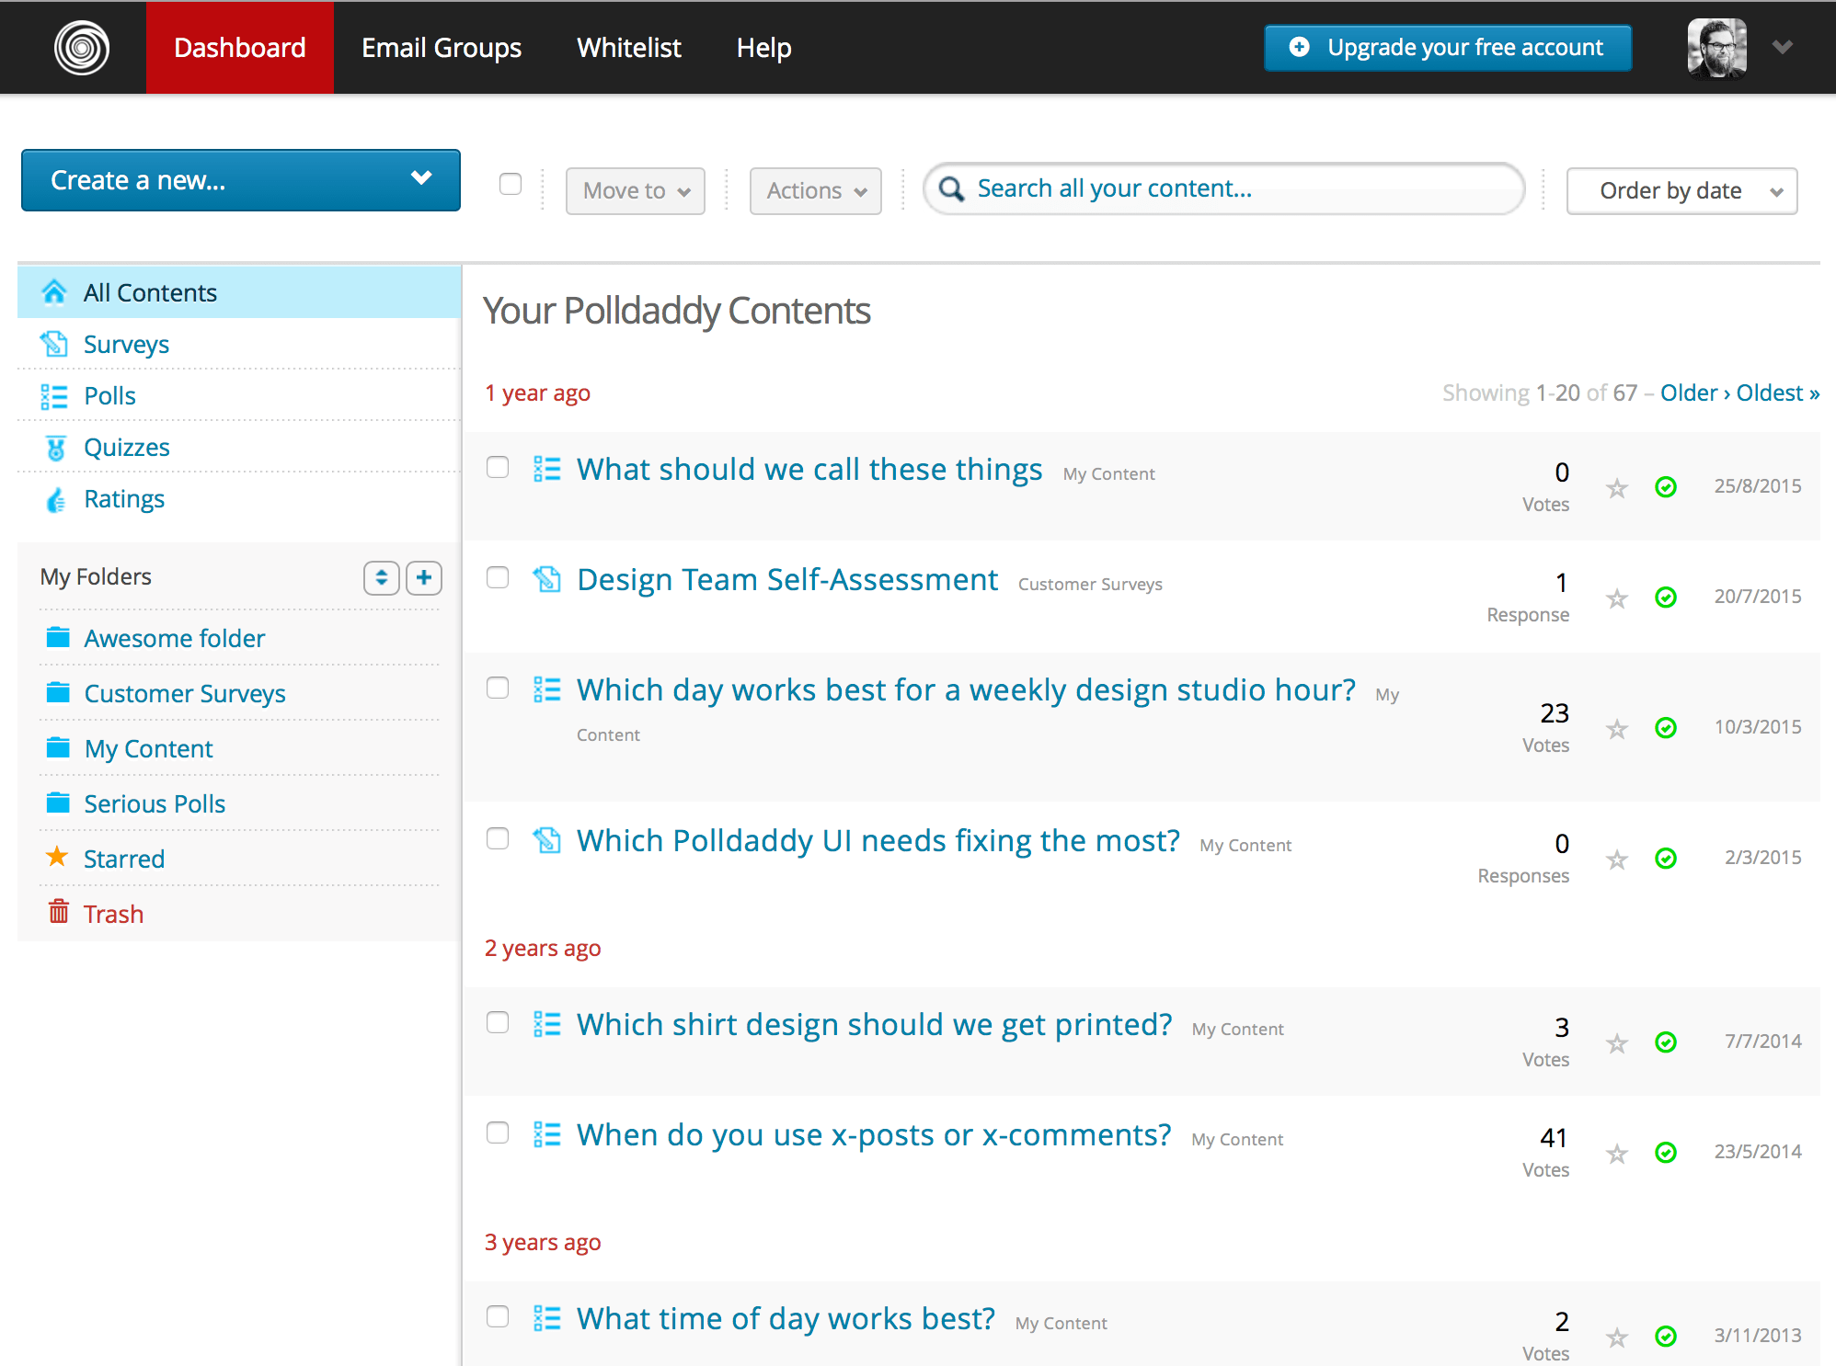Image resolution: width=1836 pixels, height=1366 pixels.
Task: Open 'Order by date' sort dropdown
Action: tap(1681, 190)
